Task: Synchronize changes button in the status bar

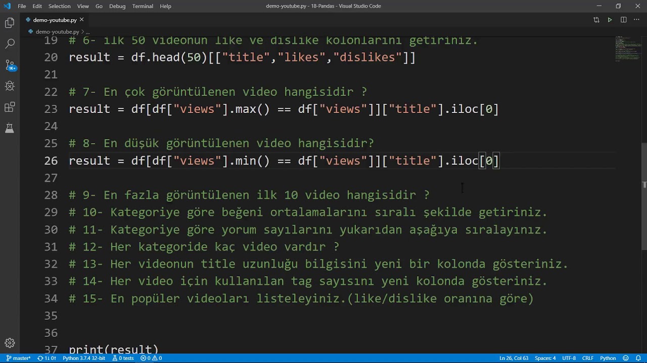Action: tap(47, 358)
